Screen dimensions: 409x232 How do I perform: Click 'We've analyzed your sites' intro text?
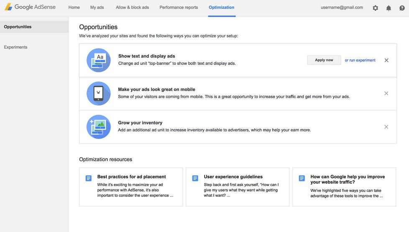[158, 36]
